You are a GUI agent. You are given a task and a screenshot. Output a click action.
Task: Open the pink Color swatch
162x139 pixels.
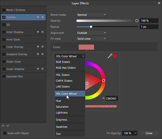point(86,47)
